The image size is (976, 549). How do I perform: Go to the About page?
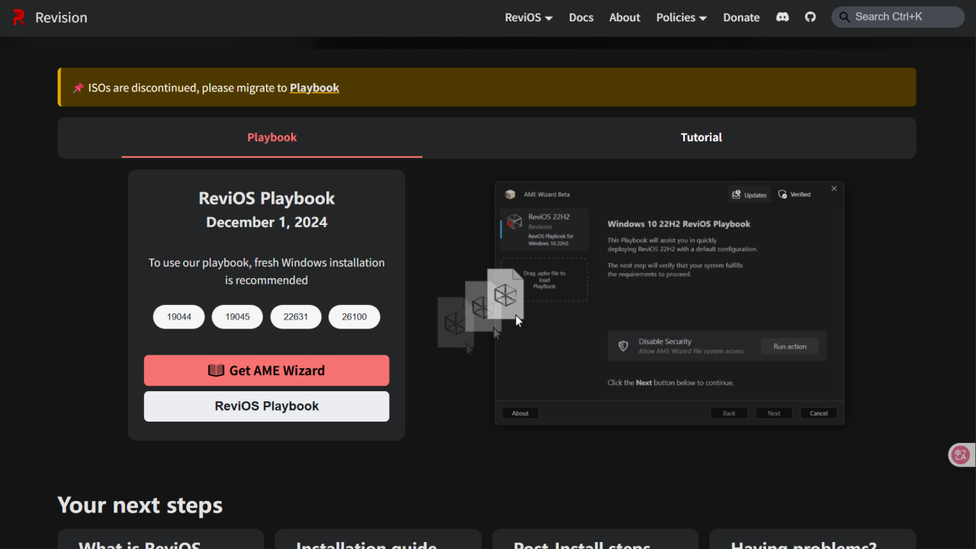(624, 18)
